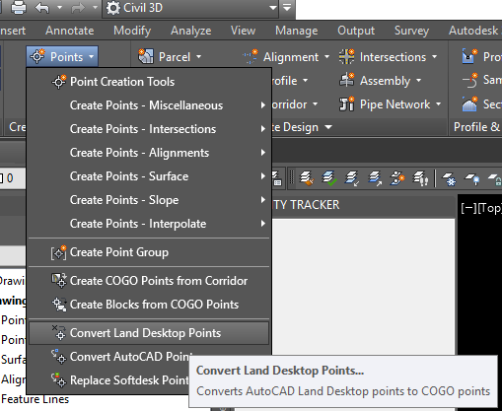Click the [Top] view control label
502x411 pixels.
tap(489, 208)
